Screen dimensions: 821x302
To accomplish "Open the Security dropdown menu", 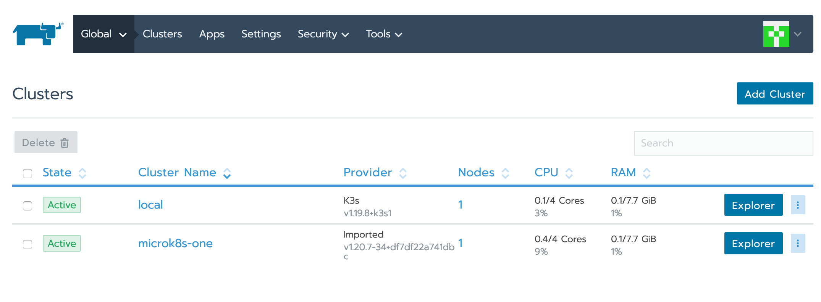I will [323, 34].
